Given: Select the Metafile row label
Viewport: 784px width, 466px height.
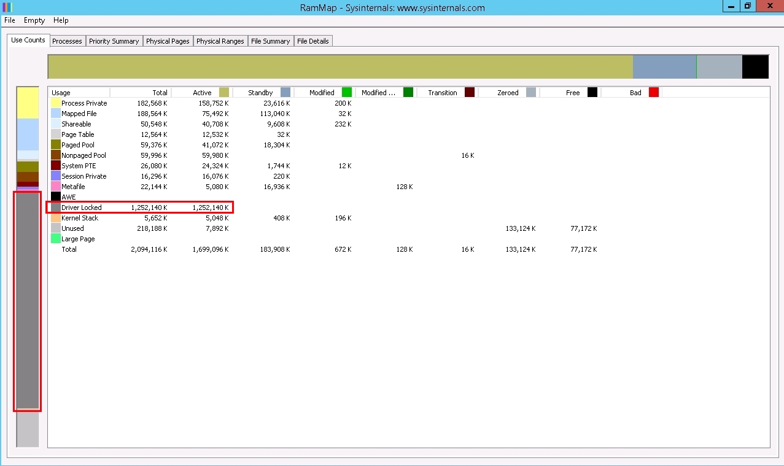Looking at the screenshot, I should 73,187.
